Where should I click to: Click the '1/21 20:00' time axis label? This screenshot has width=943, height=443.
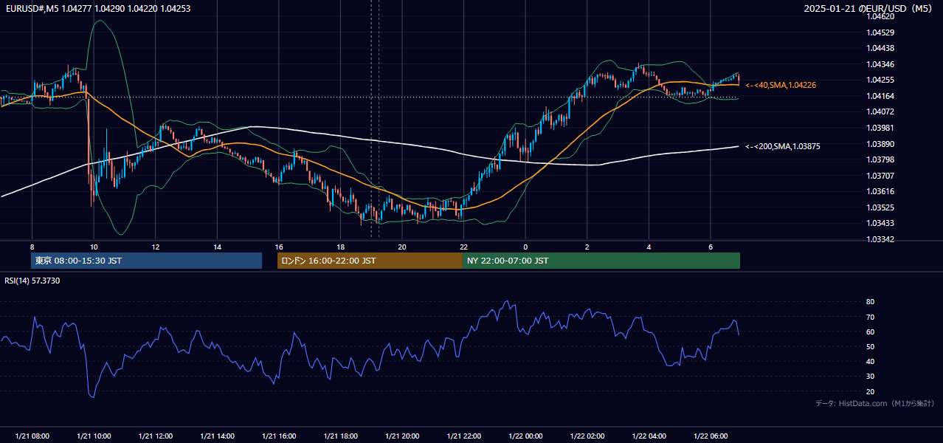402,436
